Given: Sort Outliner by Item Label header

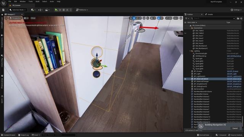Looking at the screenshot, I should click(192, 22).
